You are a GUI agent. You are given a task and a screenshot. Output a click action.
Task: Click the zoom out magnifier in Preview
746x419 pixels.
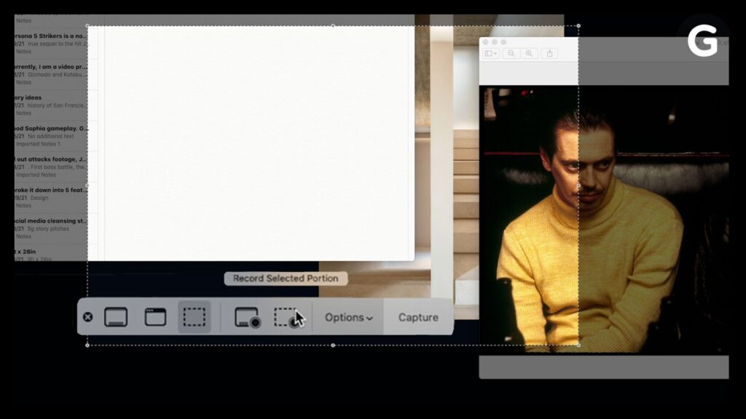pos(511,53)
